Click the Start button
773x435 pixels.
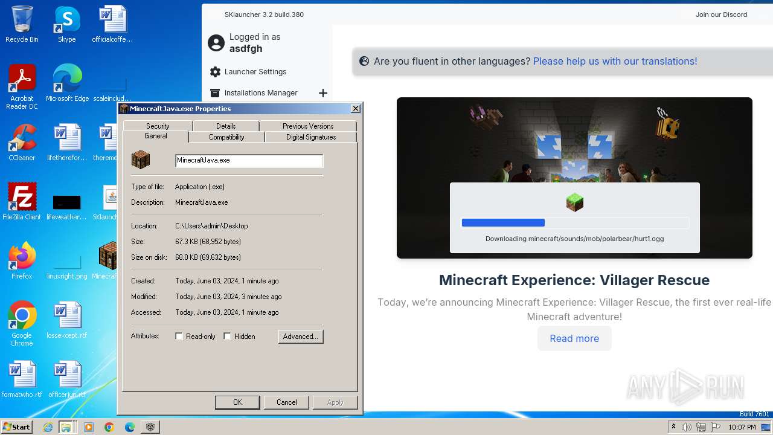17,427
